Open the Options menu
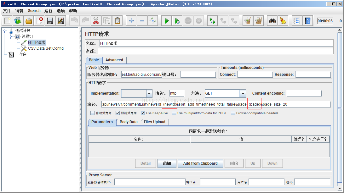 pyautogui.click(x=60, y=11)
